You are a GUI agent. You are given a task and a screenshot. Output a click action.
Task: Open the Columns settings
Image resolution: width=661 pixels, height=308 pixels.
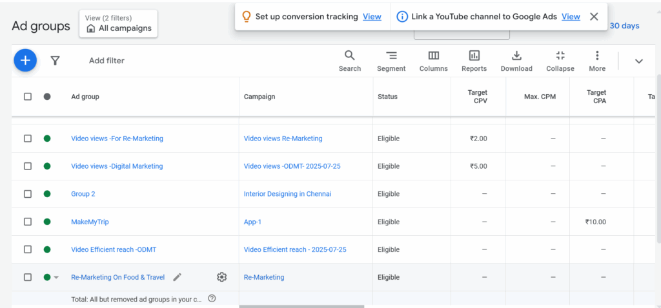click(433, 61)
